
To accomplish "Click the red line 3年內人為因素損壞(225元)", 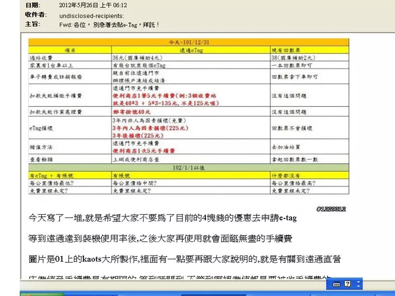I will (151, 128).
